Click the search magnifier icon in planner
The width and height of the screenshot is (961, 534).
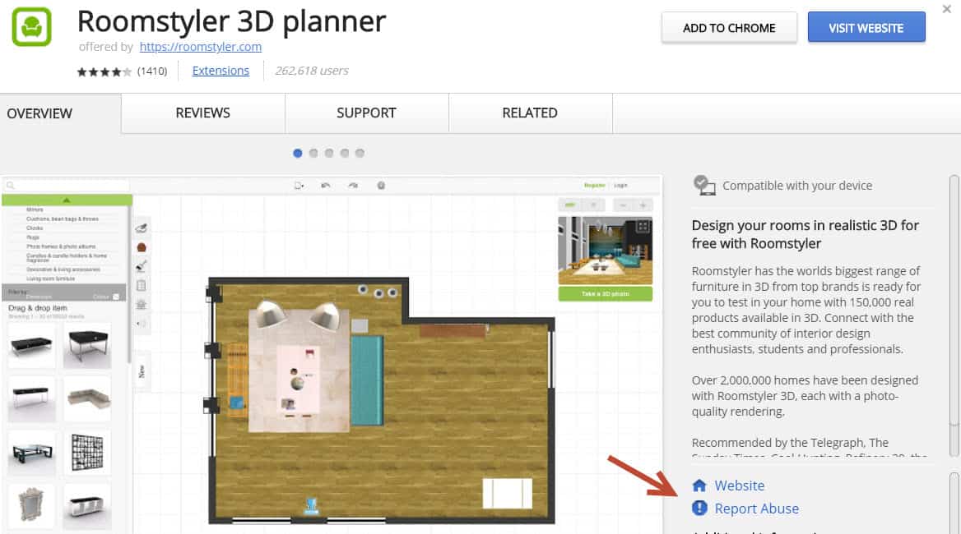pyautogui.click(x=11, y=186)
